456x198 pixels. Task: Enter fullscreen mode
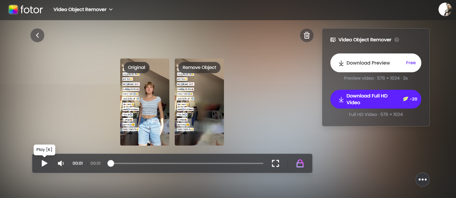point(275,163)
